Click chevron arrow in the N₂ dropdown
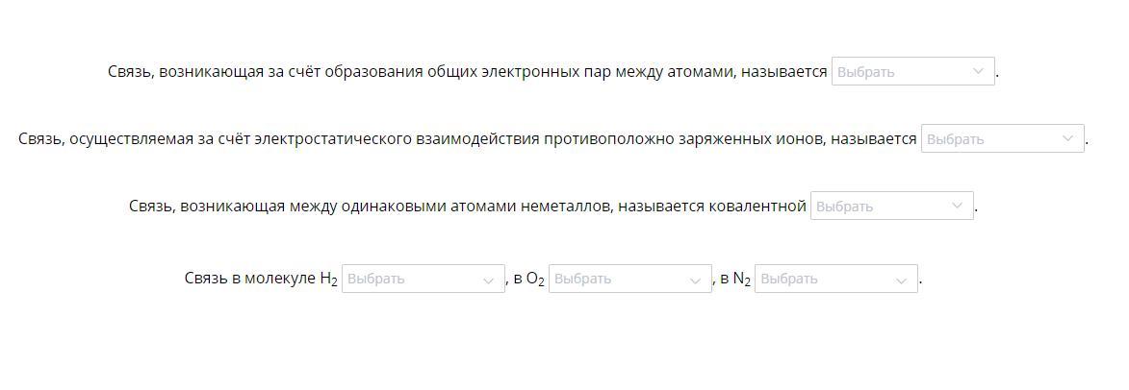 tap(901, 280)
